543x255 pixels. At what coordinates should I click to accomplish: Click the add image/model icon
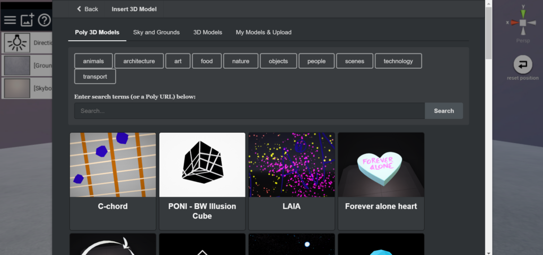tap(27, 21)
